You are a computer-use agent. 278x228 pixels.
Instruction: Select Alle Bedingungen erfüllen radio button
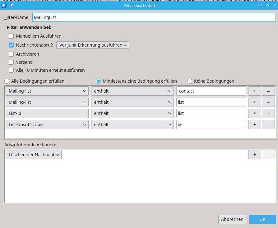[x=7, y=81]
